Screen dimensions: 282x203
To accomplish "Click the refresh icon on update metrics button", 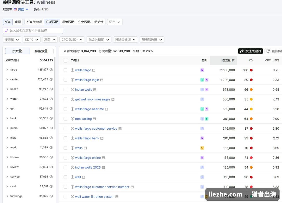I will (x=268, y=51).
